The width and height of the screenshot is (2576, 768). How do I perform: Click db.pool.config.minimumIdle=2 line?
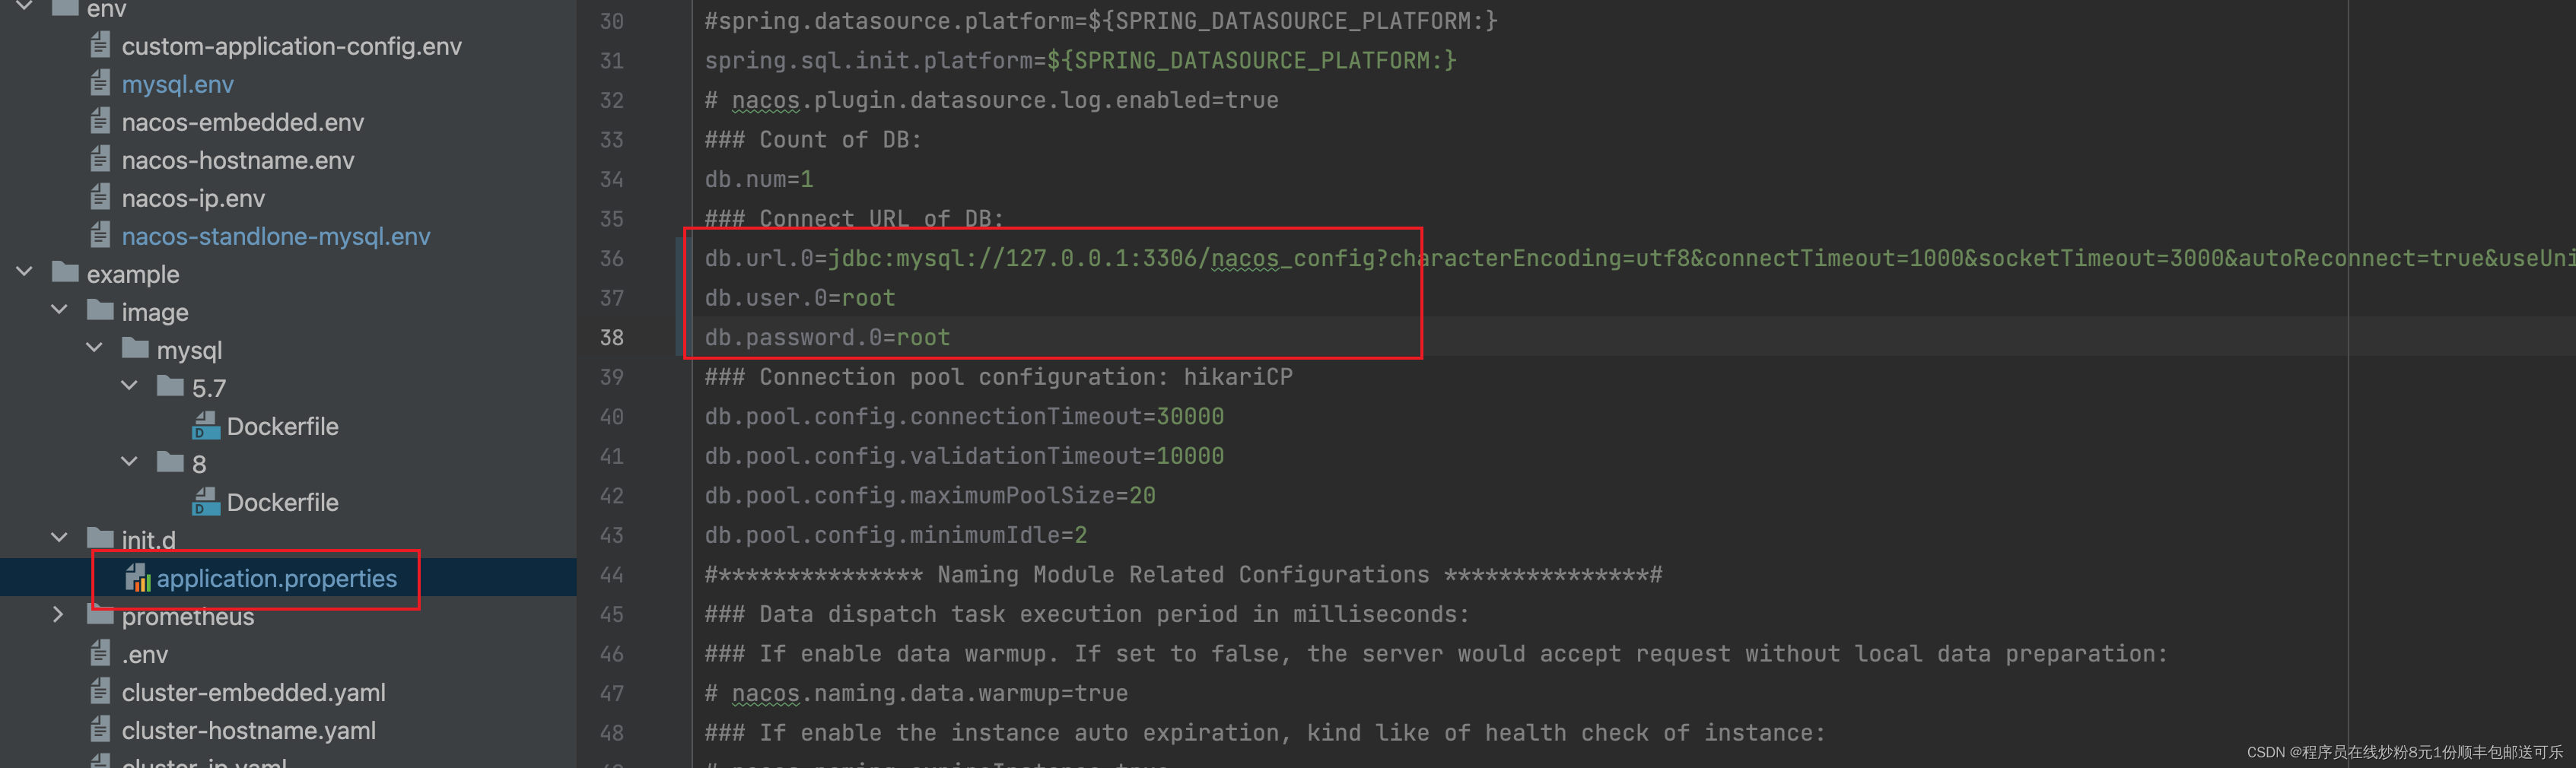click(x=895, y=535)
